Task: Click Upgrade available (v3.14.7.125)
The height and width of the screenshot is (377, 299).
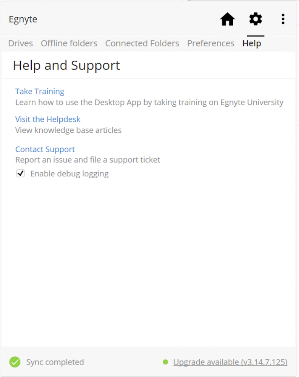Action: (230, 362)
